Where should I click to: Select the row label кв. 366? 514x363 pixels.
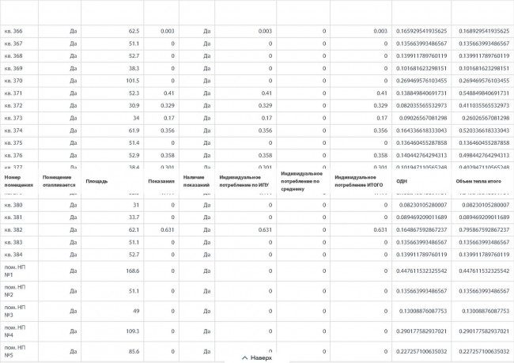click(13, 31)
